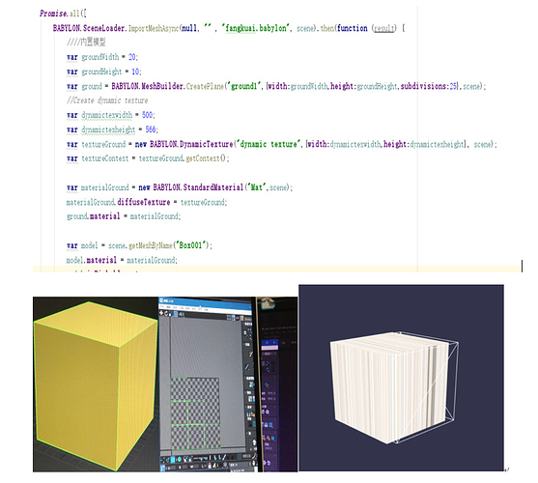Select the vertex sub-object mode icon in the bottom toolbar
The image size is (538, 483).
click(x=162, y=460)
